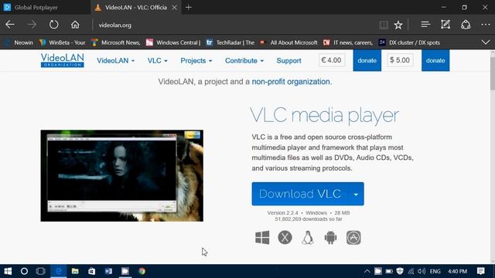Open volume control in system tray
This screenshot has height=278, width=495.
click(422, 271)
